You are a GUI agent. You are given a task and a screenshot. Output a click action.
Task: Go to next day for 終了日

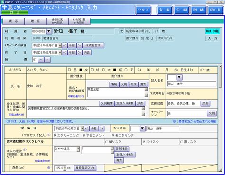79,53
